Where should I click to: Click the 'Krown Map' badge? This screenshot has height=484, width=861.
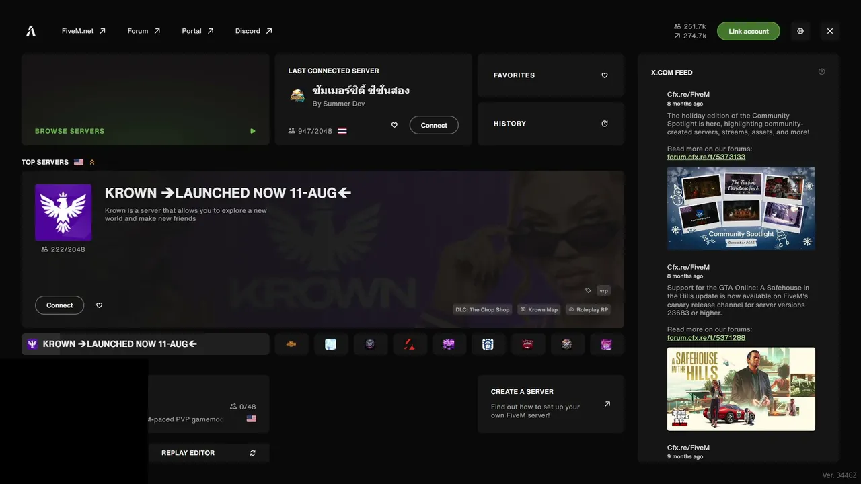tap(539, 309)
